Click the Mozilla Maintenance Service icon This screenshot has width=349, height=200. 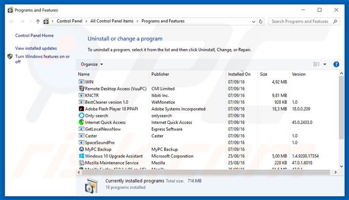[81, 162]
